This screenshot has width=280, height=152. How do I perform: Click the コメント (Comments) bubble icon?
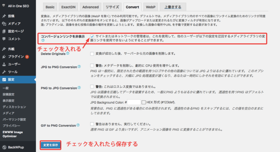point(4,38)
